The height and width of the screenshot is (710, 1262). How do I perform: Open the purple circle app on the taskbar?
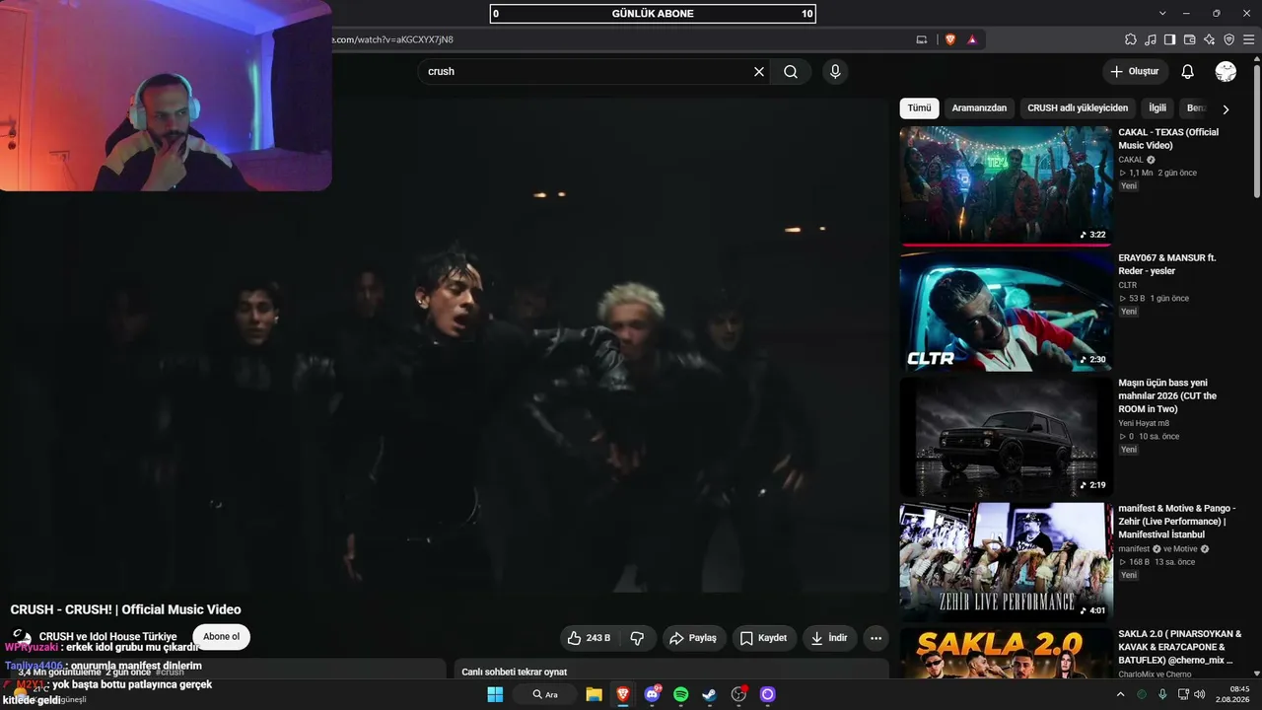click(768, 694)
